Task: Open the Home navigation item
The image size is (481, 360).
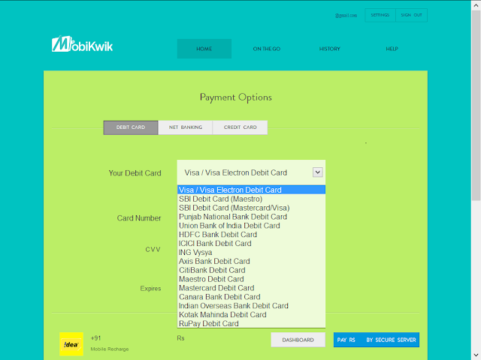Action: 204,49
